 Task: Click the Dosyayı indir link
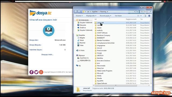tap(47, 54)
